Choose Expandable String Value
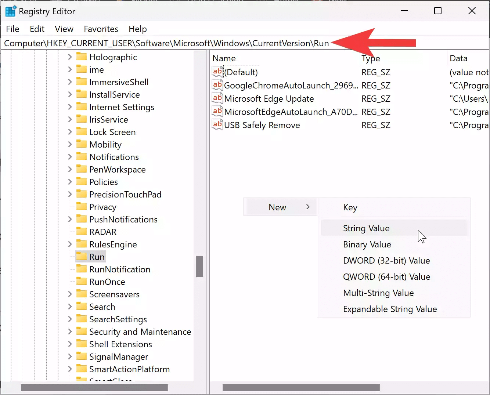The image size is (490, 395). [394, 309]
